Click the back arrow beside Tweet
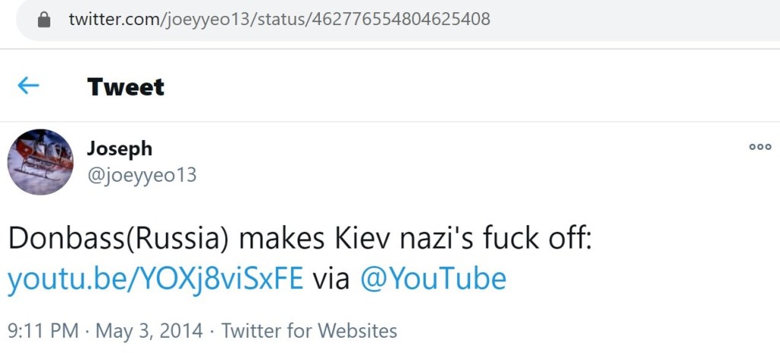 (x=28, y=86)
